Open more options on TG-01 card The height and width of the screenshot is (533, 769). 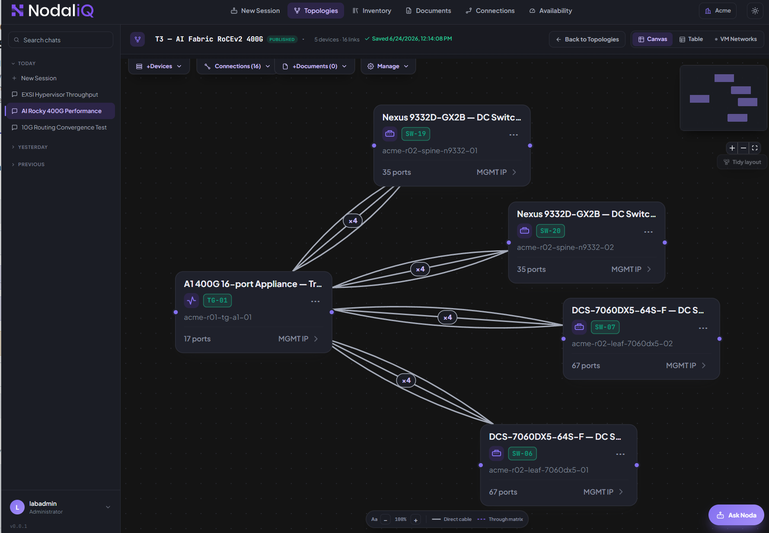point(316,301)
